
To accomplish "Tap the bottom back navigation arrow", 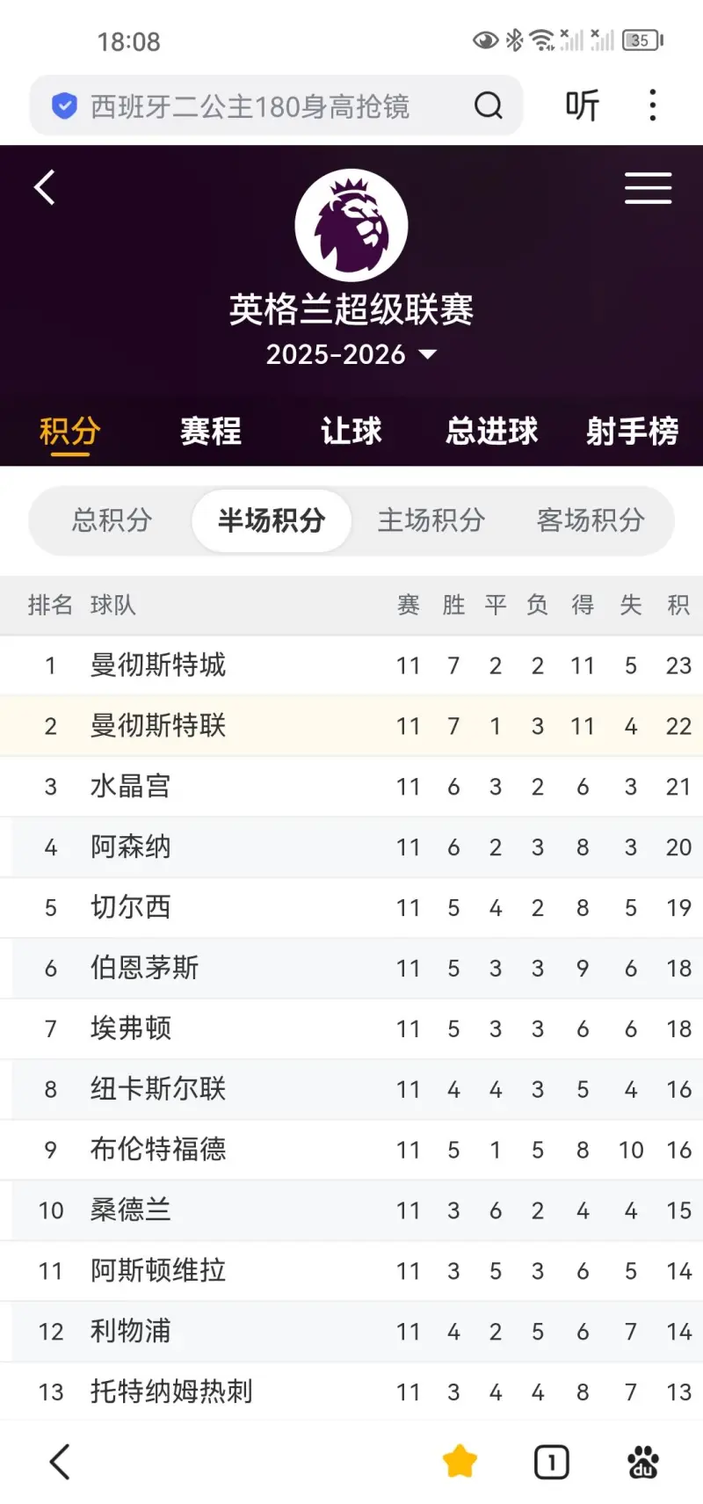I will tap(59, 1462).
